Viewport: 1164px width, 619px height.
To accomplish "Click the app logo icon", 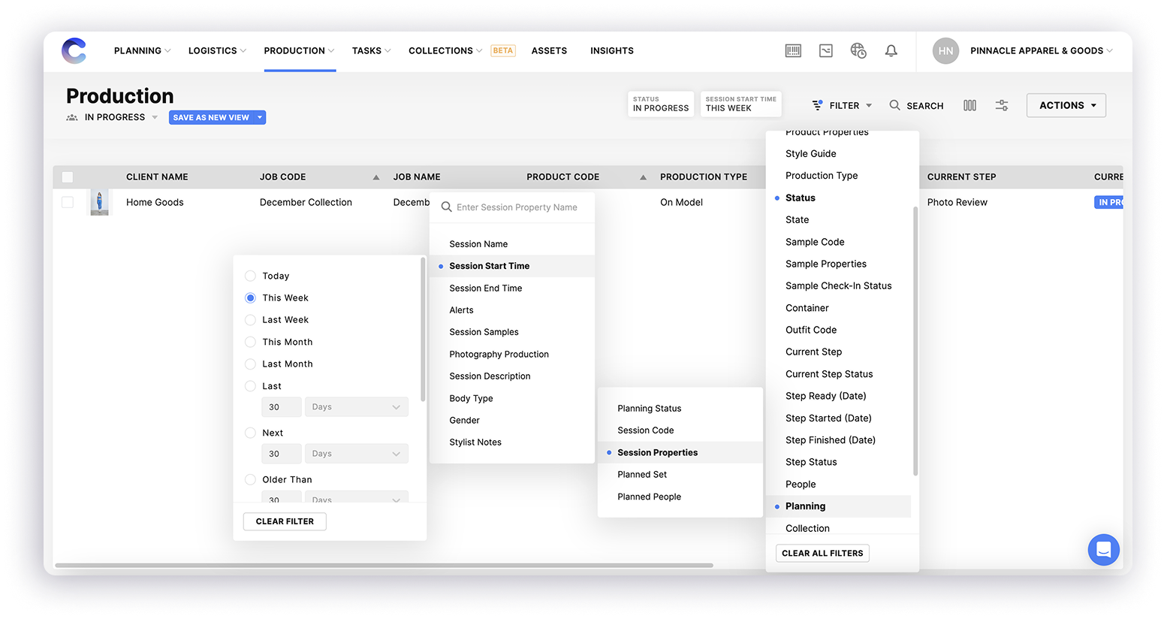I will click(x=74, y=51).
